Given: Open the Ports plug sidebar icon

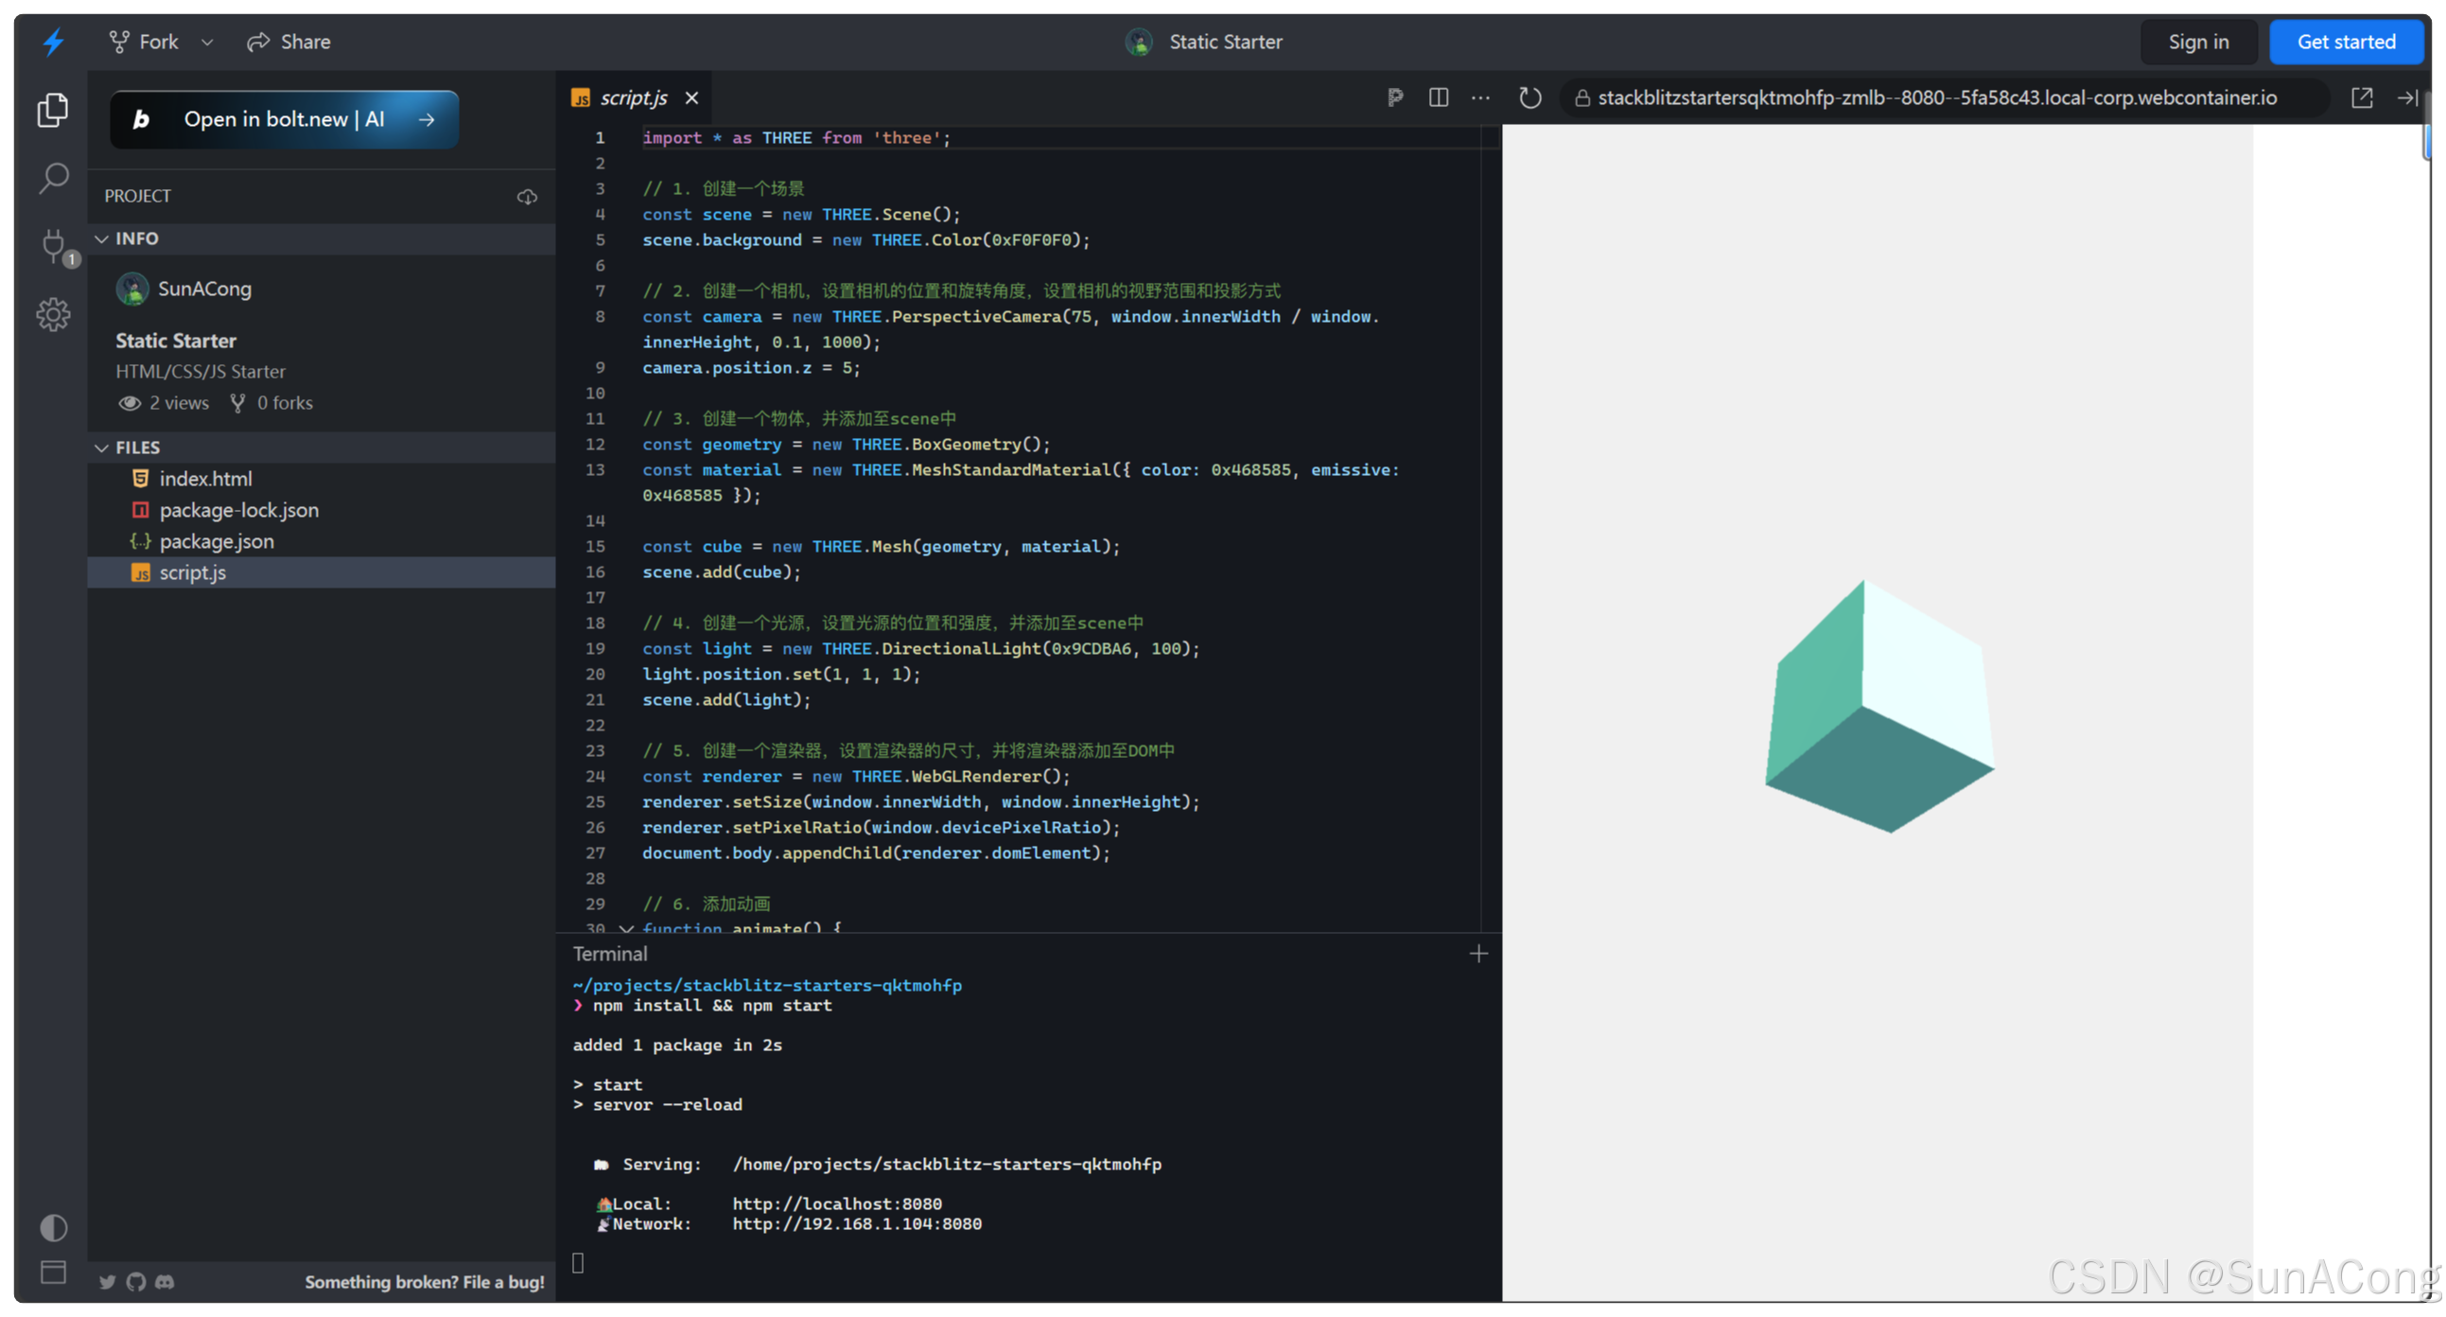Looking at the screenshot, I should click(x=55, y=246).
